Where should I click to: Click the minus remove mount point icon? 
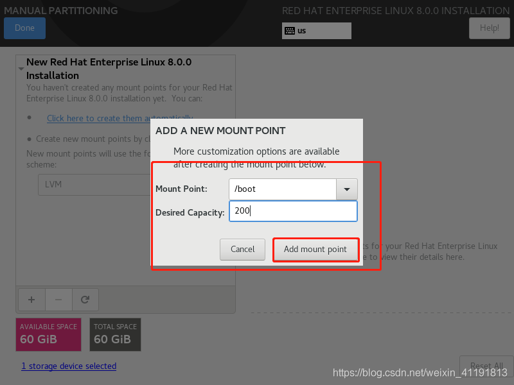(x=58, y=300)
